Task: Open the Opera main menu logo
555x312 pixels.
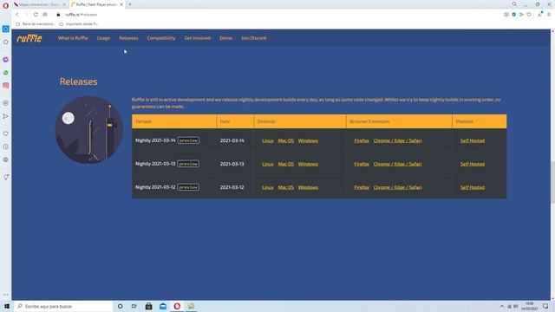Action: pyautogui.click(x=6, y=5)
